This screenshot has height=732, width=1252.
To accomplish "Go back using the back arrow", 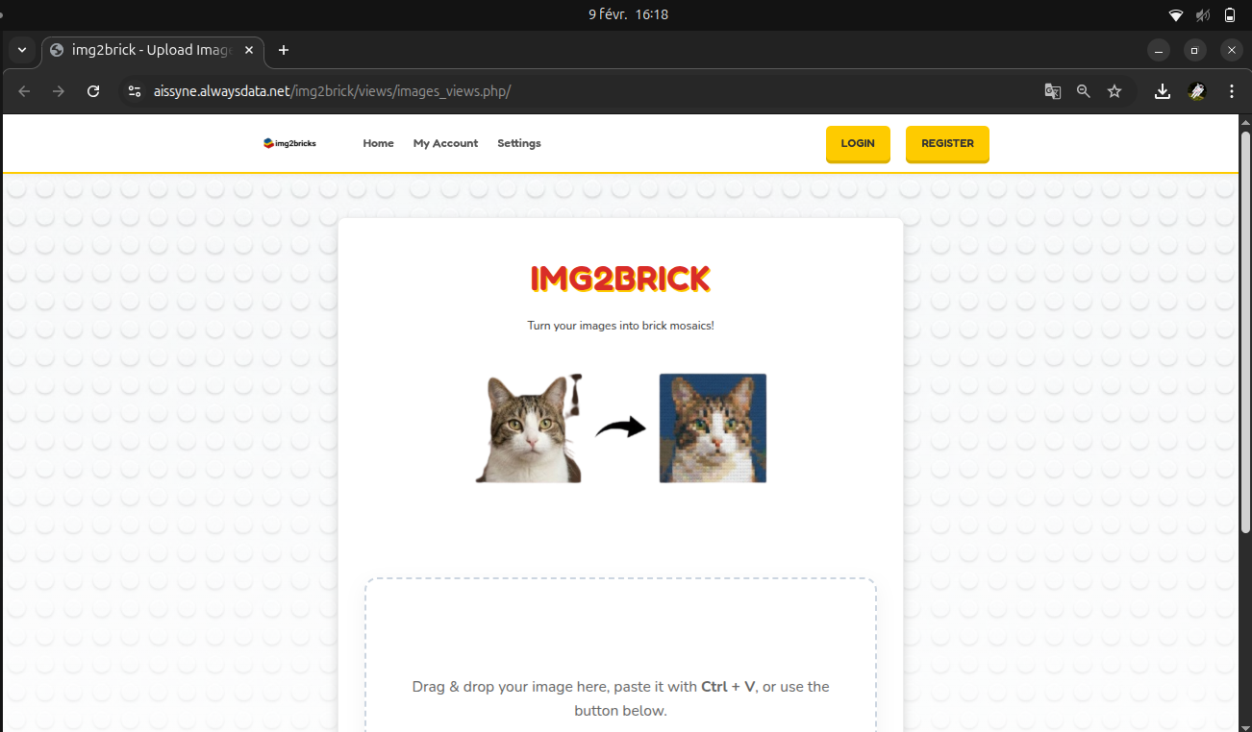I will [x=25, y=91].
